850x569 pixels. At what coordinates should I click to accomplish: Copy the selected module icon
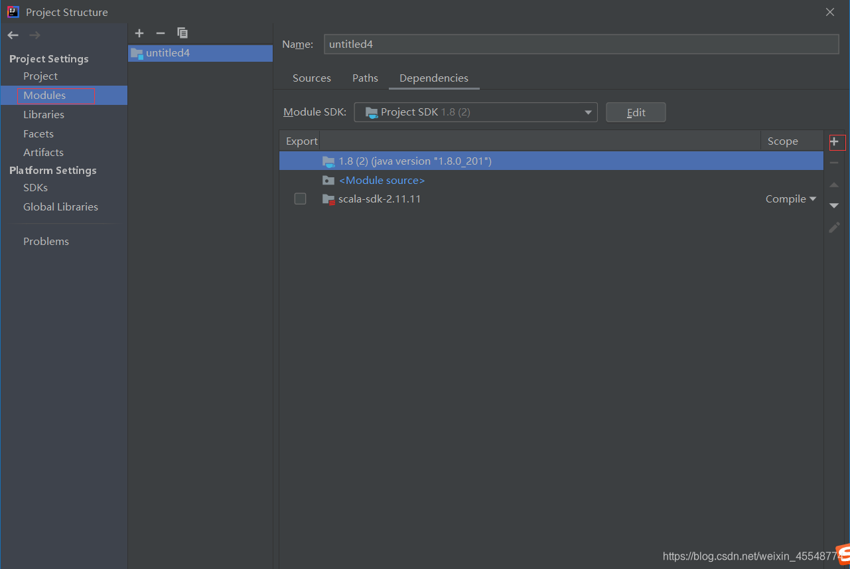pos(182,33)
